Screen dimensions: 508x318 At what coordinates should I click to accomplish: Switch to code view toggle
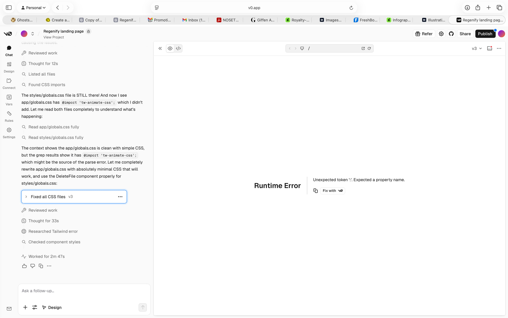pos(178,48)
